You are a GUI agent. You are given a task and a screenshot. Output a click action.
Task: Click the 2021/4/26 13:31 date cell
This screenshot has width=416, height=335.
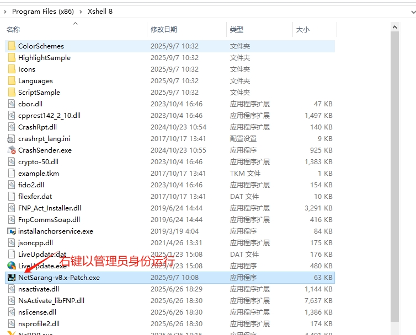pos(176,243)
